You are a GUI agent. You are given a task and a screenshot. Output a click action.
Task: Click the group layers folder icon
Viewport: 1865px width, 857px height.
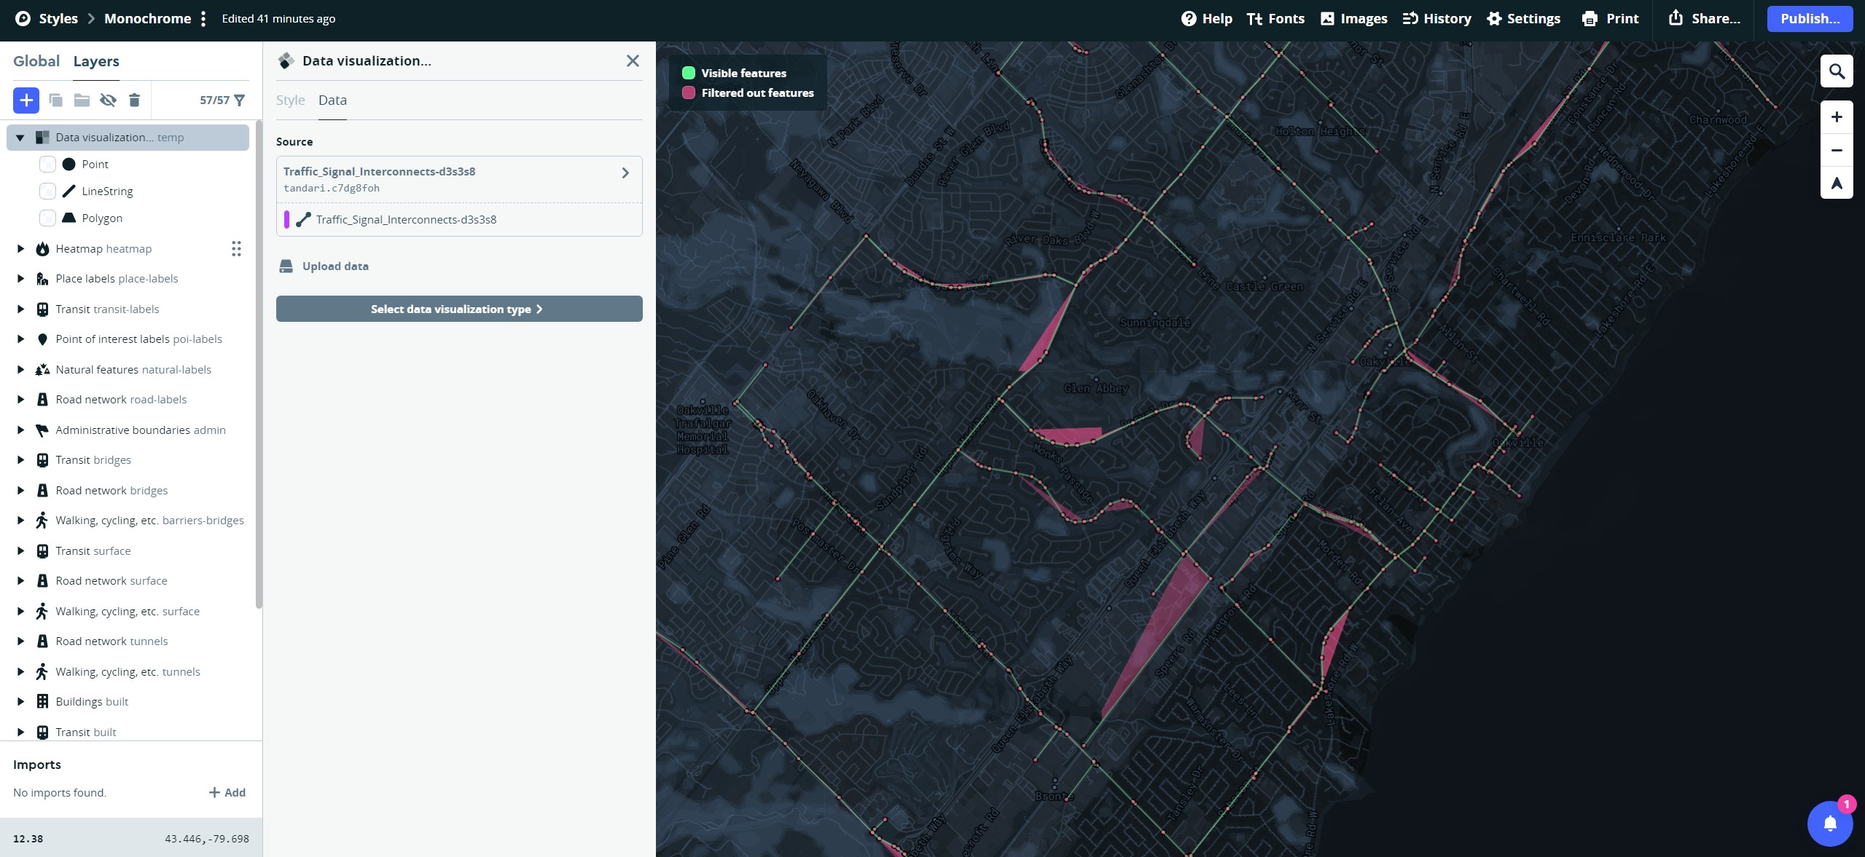click(82, 100)
